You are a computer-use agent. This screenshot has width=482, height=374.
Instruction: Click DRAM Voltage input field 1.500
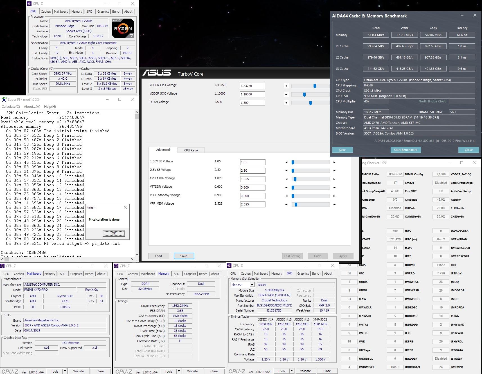point(253,103)
